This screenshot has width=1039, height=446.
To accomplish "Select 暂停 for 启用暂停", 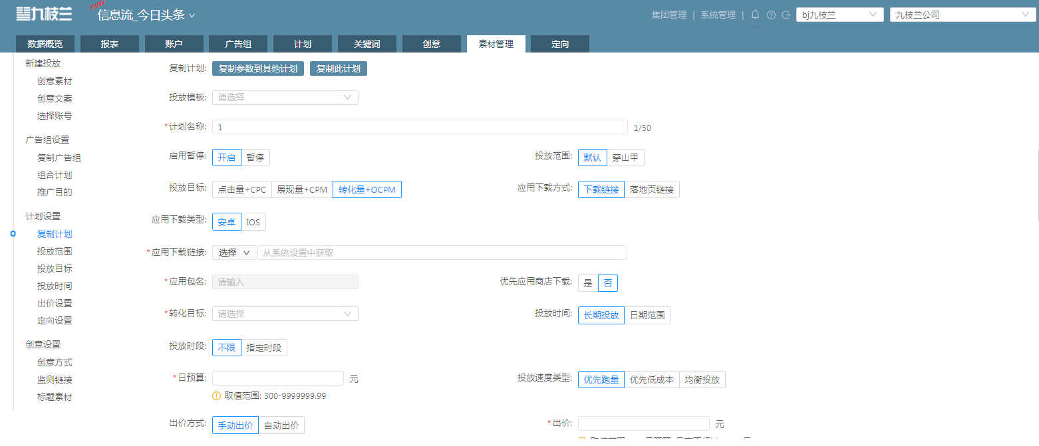I will coord(255,158).
